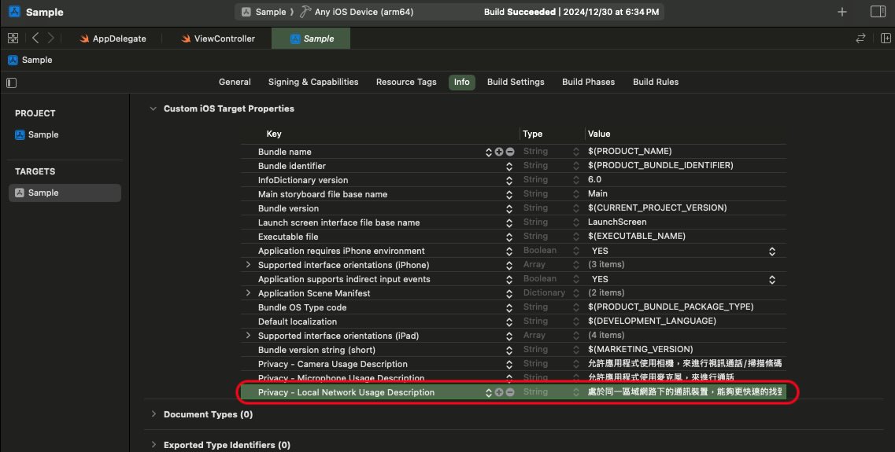The image size is (895, 452).
Task: Edit the $(PRODUCT_BUNDLE_IDENTIFIER) value
Action: 660,165
